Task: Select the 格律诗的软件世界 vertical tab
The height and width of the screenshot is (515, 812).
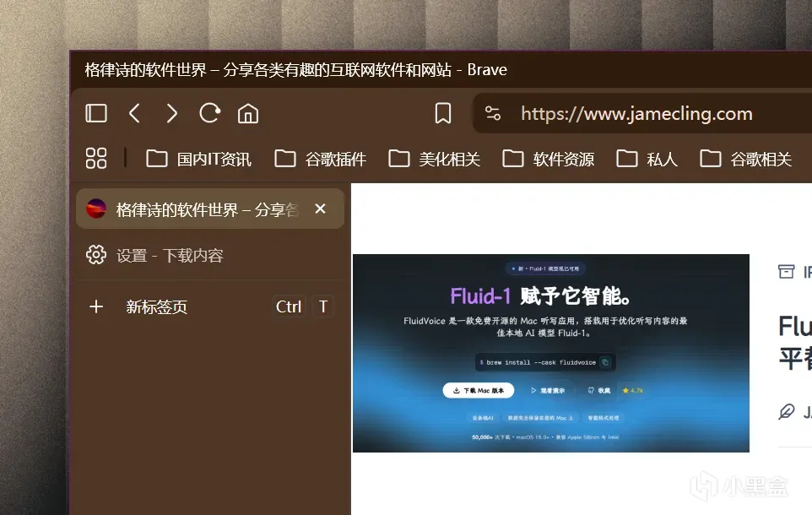Action: click(x=210, y=209)
